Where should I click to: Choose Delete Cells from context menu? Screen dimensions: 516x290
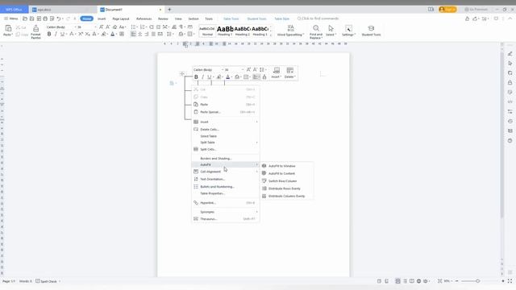pyautogui.click(x=226, y=130)
